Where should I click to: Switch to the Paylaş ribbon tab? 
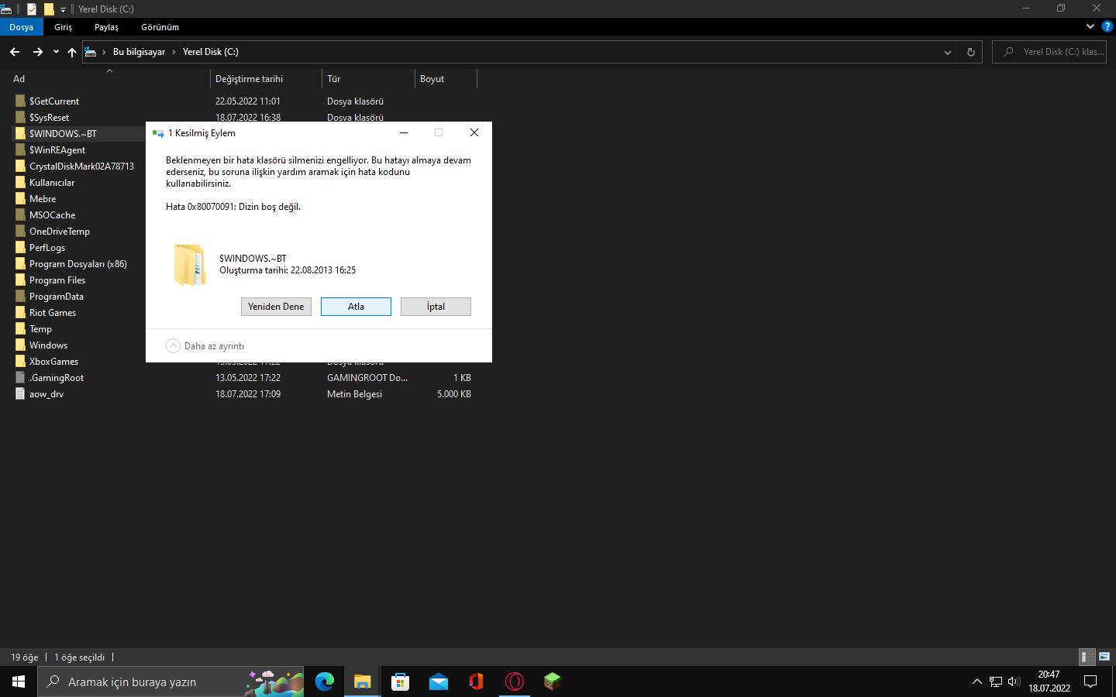(x=107, y=27)
